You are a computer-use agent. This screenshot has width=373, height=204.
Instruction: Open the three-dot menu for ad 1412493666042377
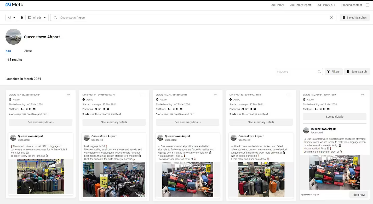click(x=142, y=95)
